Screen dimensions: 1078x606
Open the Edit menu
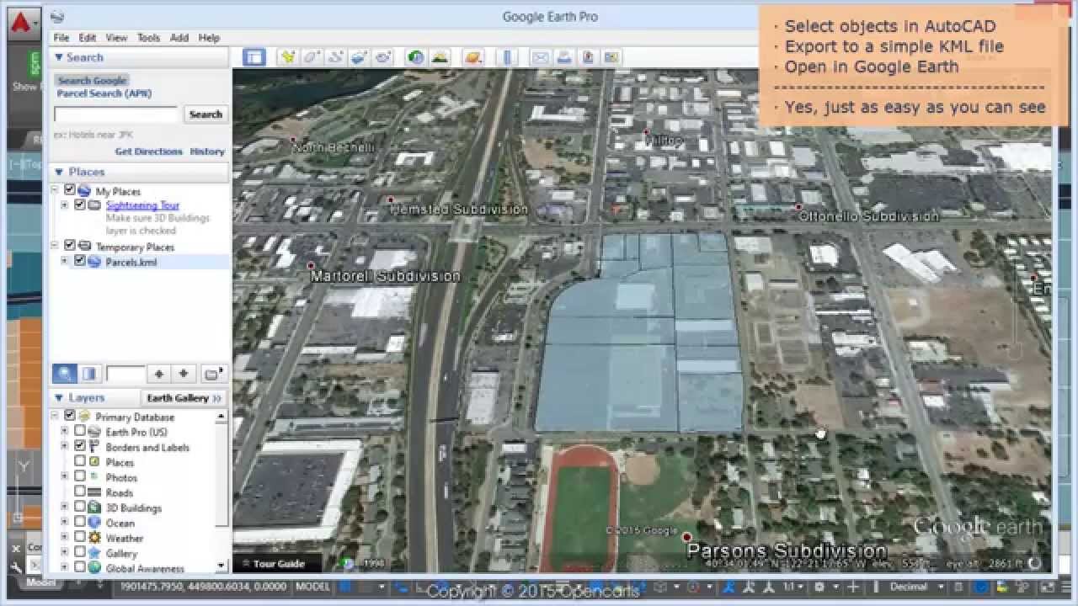coord(88,38)
